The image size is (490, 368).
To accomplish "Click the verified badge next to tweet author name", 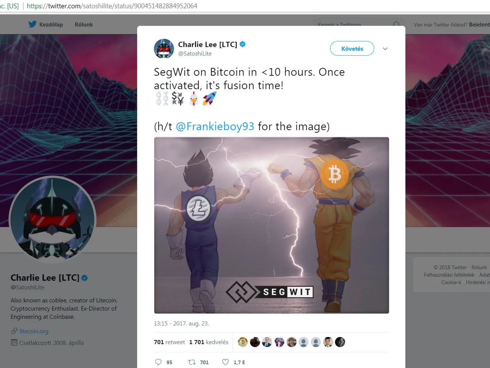I will click(242, 44).
